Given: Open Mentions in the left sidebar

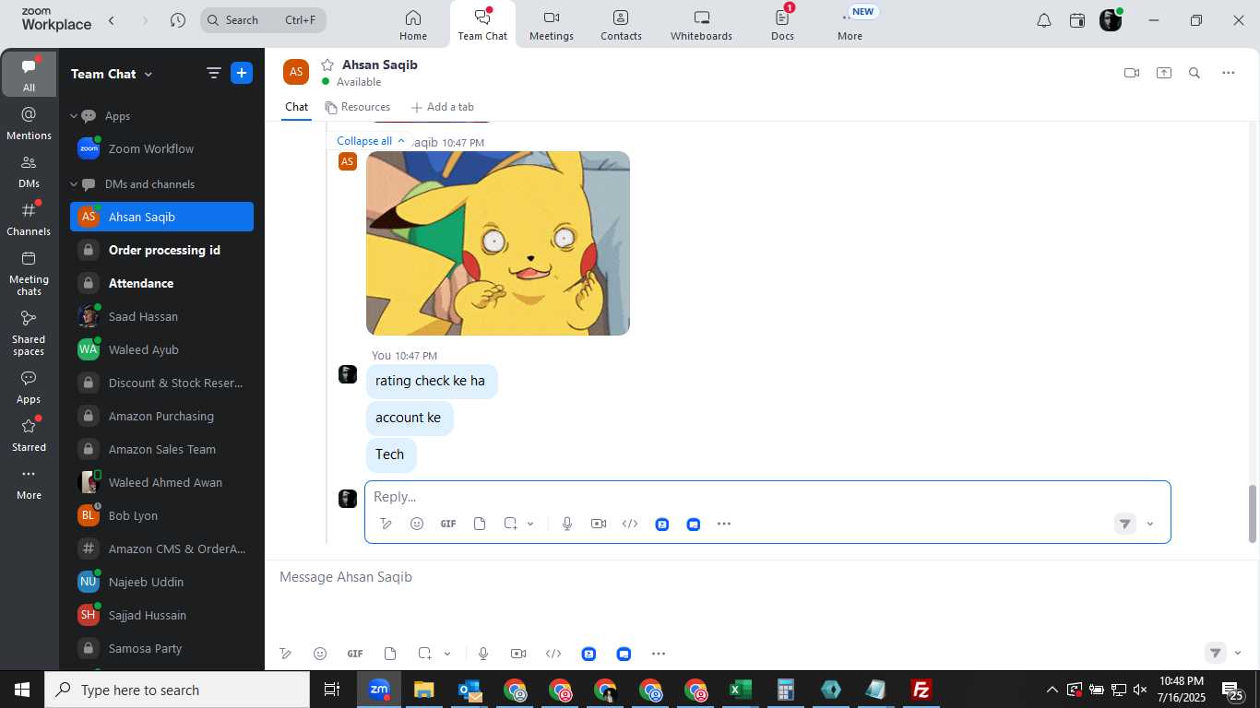Looking at the screenshot, I should coord(29,123).
